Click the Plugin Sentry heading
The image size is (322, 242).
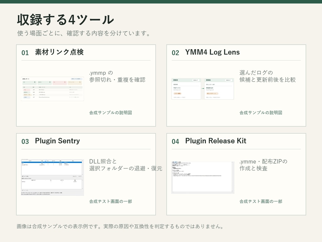57,141
